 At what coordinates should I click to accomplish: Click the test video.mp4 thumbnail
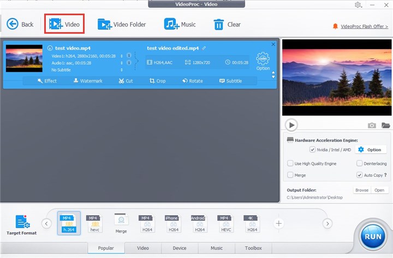tap(24, 58)
